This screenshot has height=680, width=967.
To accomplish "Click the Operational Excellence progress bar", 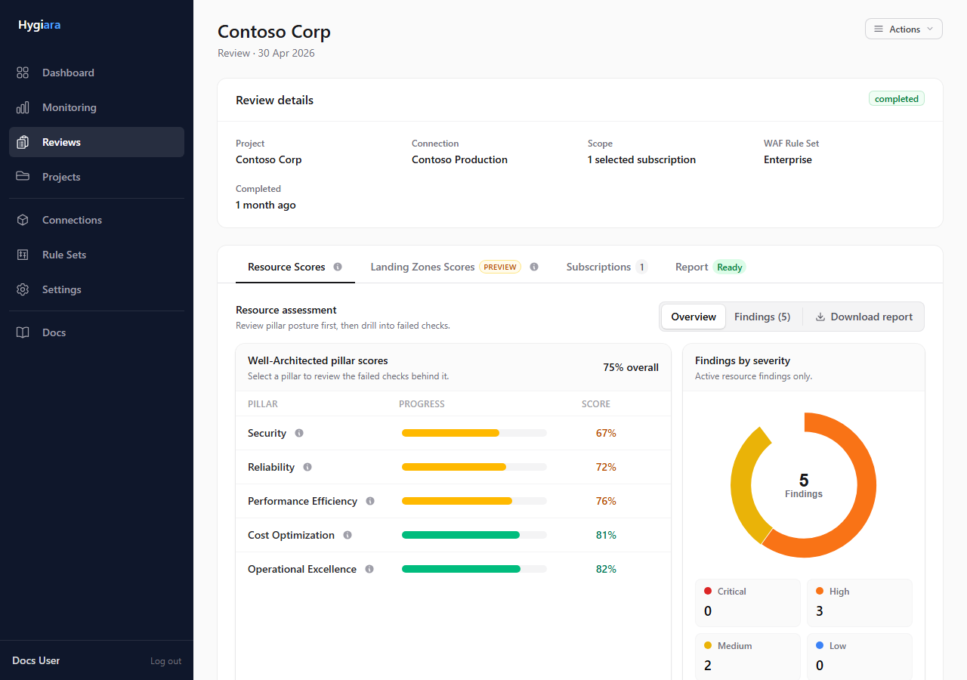I will pos(474,569).
